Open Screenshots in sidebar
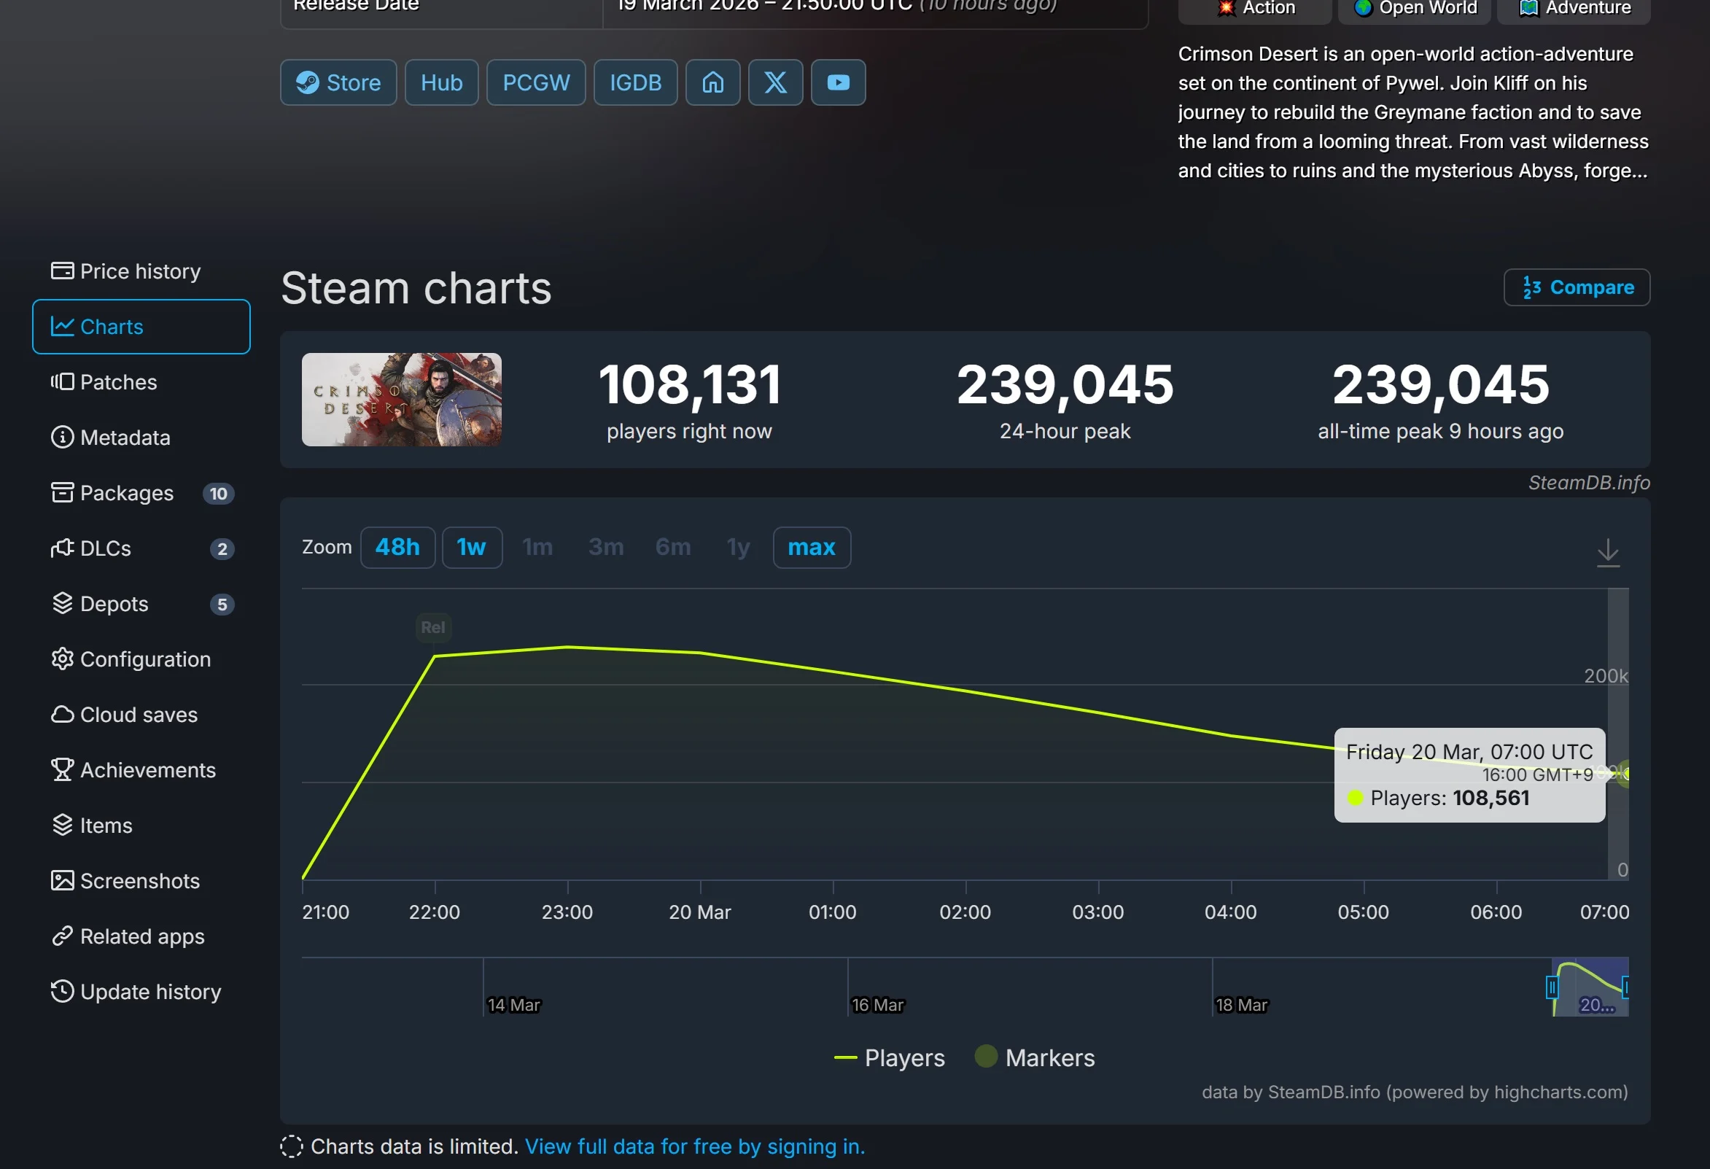 click(141, 881)
